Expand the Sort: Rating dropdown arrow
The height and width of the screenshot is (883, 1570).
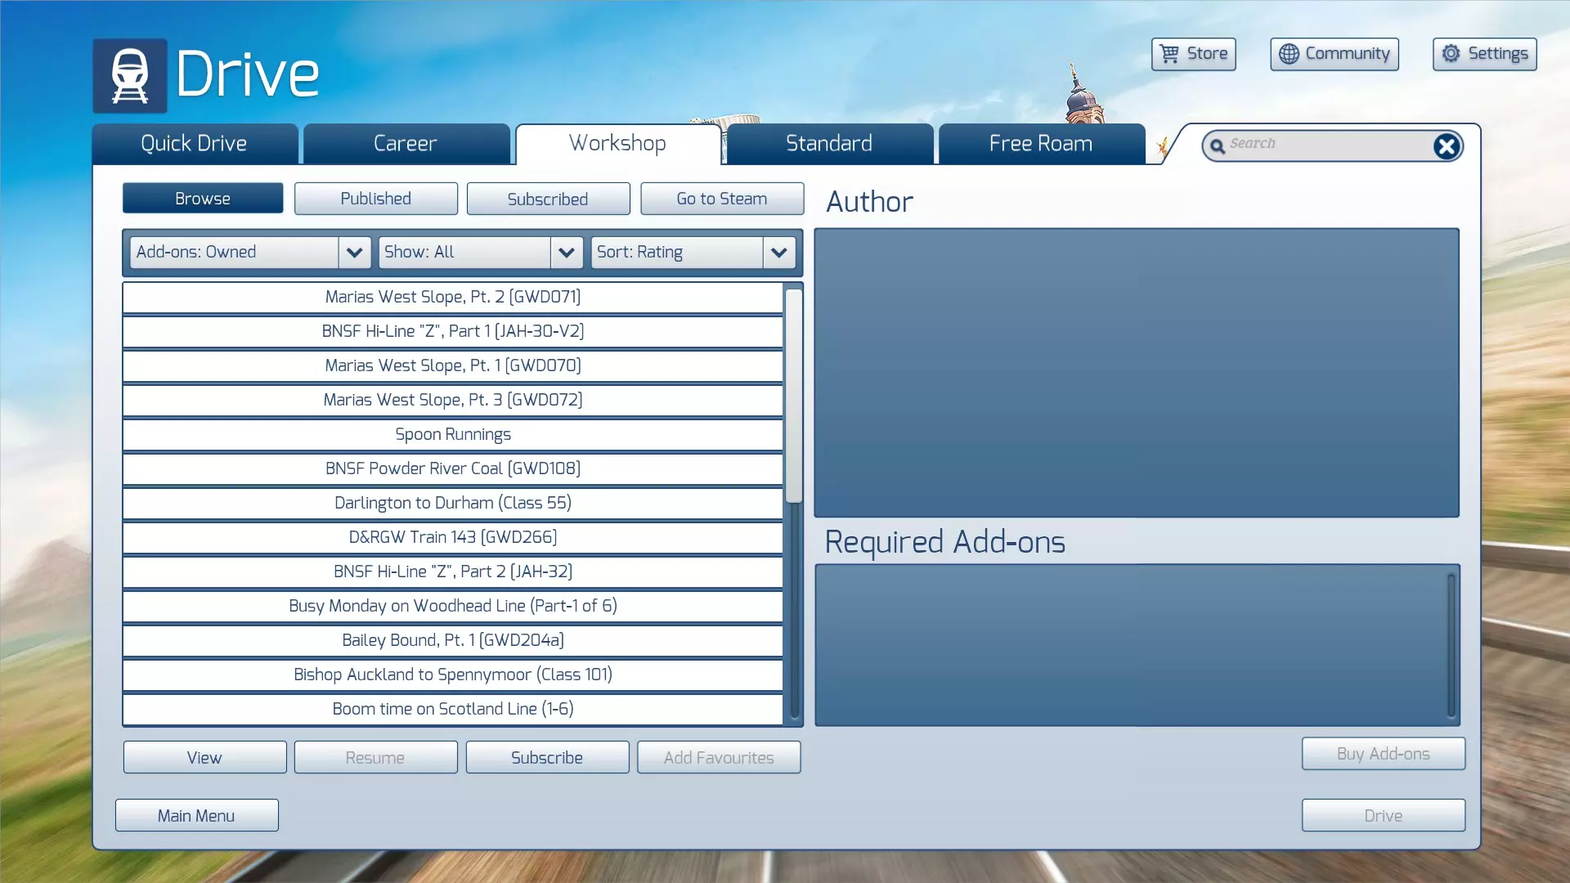pyautogui.click(x=778, y=253)
